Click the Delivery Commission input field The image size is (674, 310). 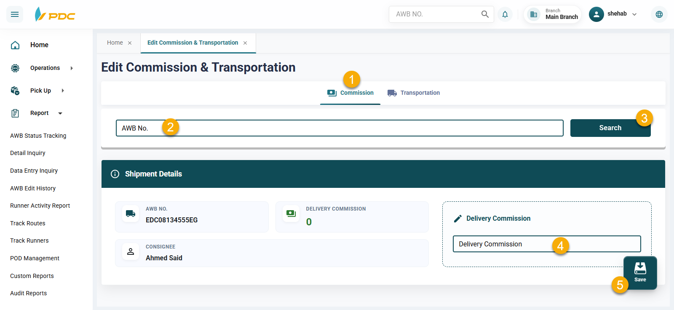coord(547,244)
